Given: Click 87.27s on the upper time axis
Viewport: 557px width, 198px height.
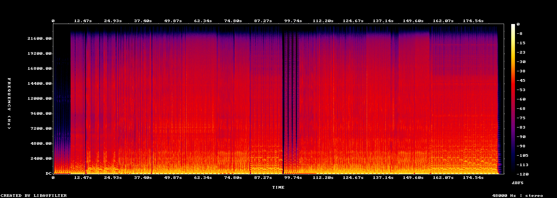Looking at the screenshot, I should (x=263, y=21).
